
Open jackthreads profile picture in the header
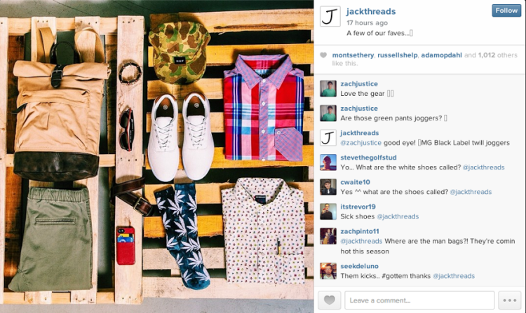[x=330, y=16]
